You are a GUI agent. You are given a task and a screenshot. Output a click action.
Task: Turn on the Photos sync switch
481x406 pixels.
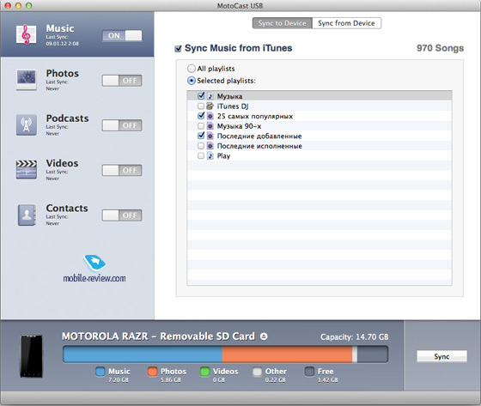(x=122, y=81)
